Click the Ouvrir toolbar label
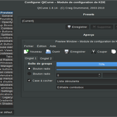 point(56,52)
